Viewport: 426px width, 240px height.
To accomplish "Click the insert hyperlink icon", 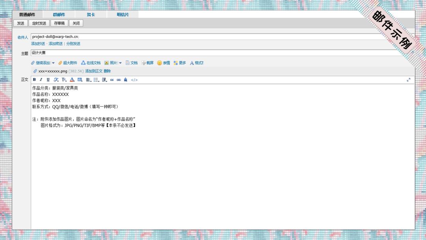I will [x=119, y=80].
